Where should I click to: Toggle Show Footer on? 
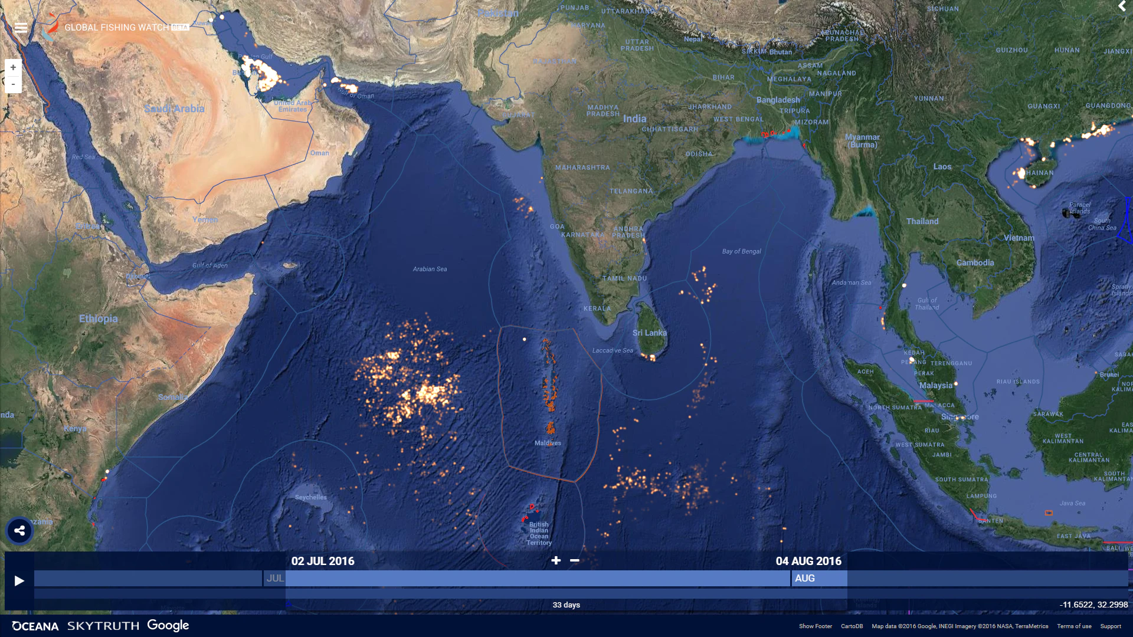click(x=815, y=626)
